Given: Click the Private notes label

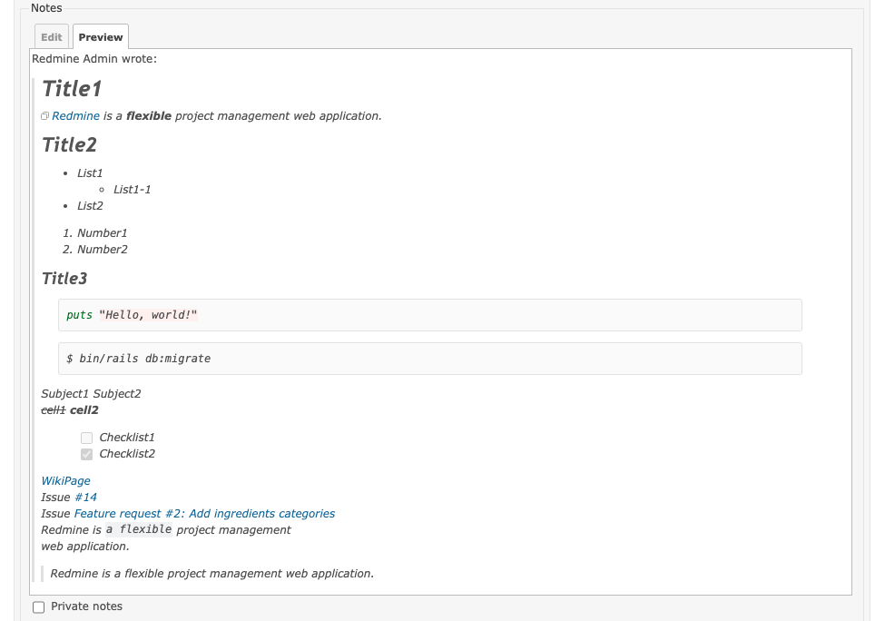Looking at the screenshot, I should coord(86,606).
